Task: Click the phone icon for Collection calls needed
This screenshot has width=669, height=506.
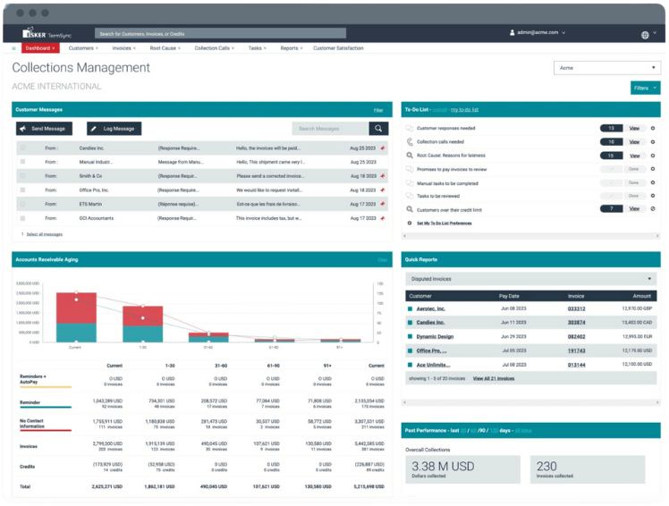Action: (410, 141)
